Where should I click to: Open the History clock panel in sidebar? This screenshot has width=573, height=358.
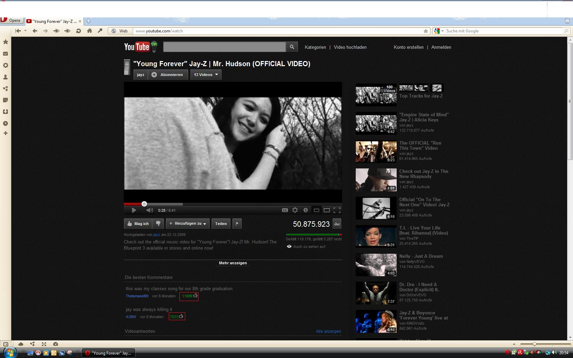point(5,123)
